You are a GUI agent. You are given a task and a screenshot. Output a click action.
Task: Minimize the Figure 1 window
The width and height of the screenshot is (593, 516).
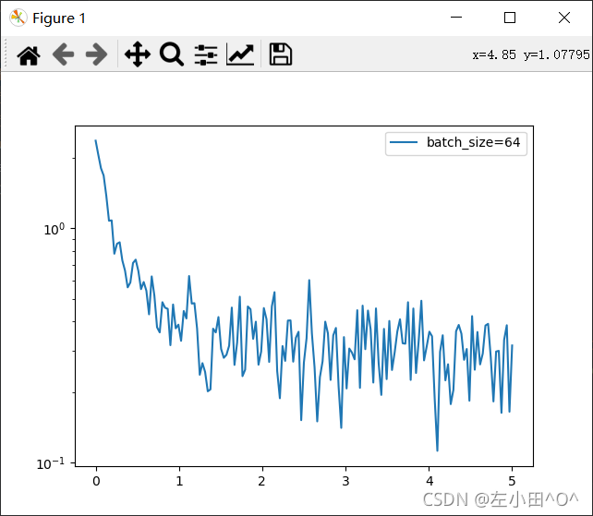point(456,18)
